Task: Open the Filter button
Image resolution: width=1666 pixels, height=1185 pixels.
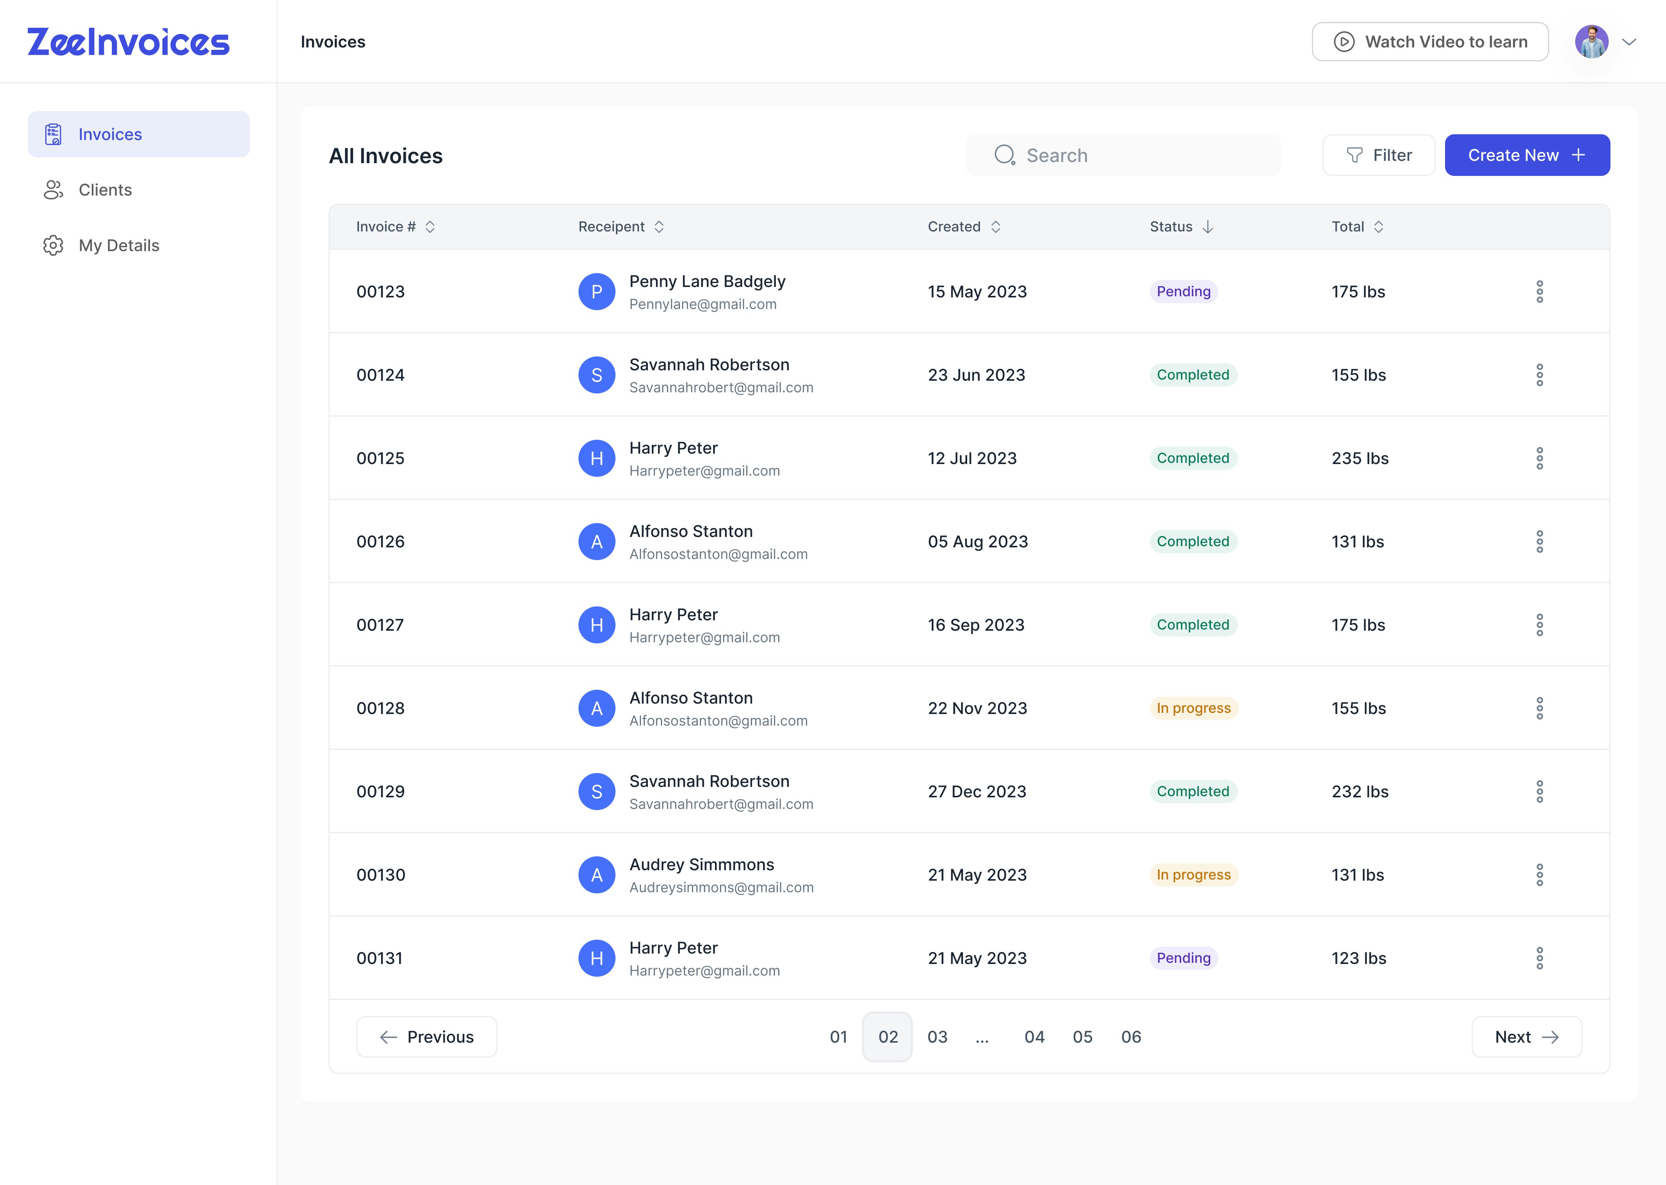Action: [x=1378, y=155]
